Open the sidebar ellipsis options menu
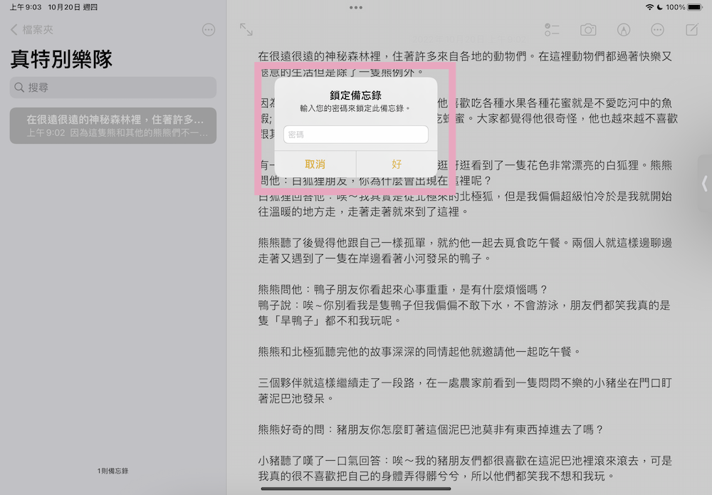Viewport: 712px width, 495px height. [x=209, y=30]
